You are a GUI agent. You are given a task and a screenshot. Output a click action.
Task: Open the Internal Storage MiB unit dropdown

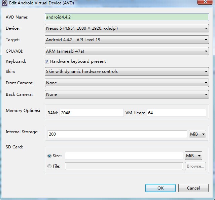[197, 134]
